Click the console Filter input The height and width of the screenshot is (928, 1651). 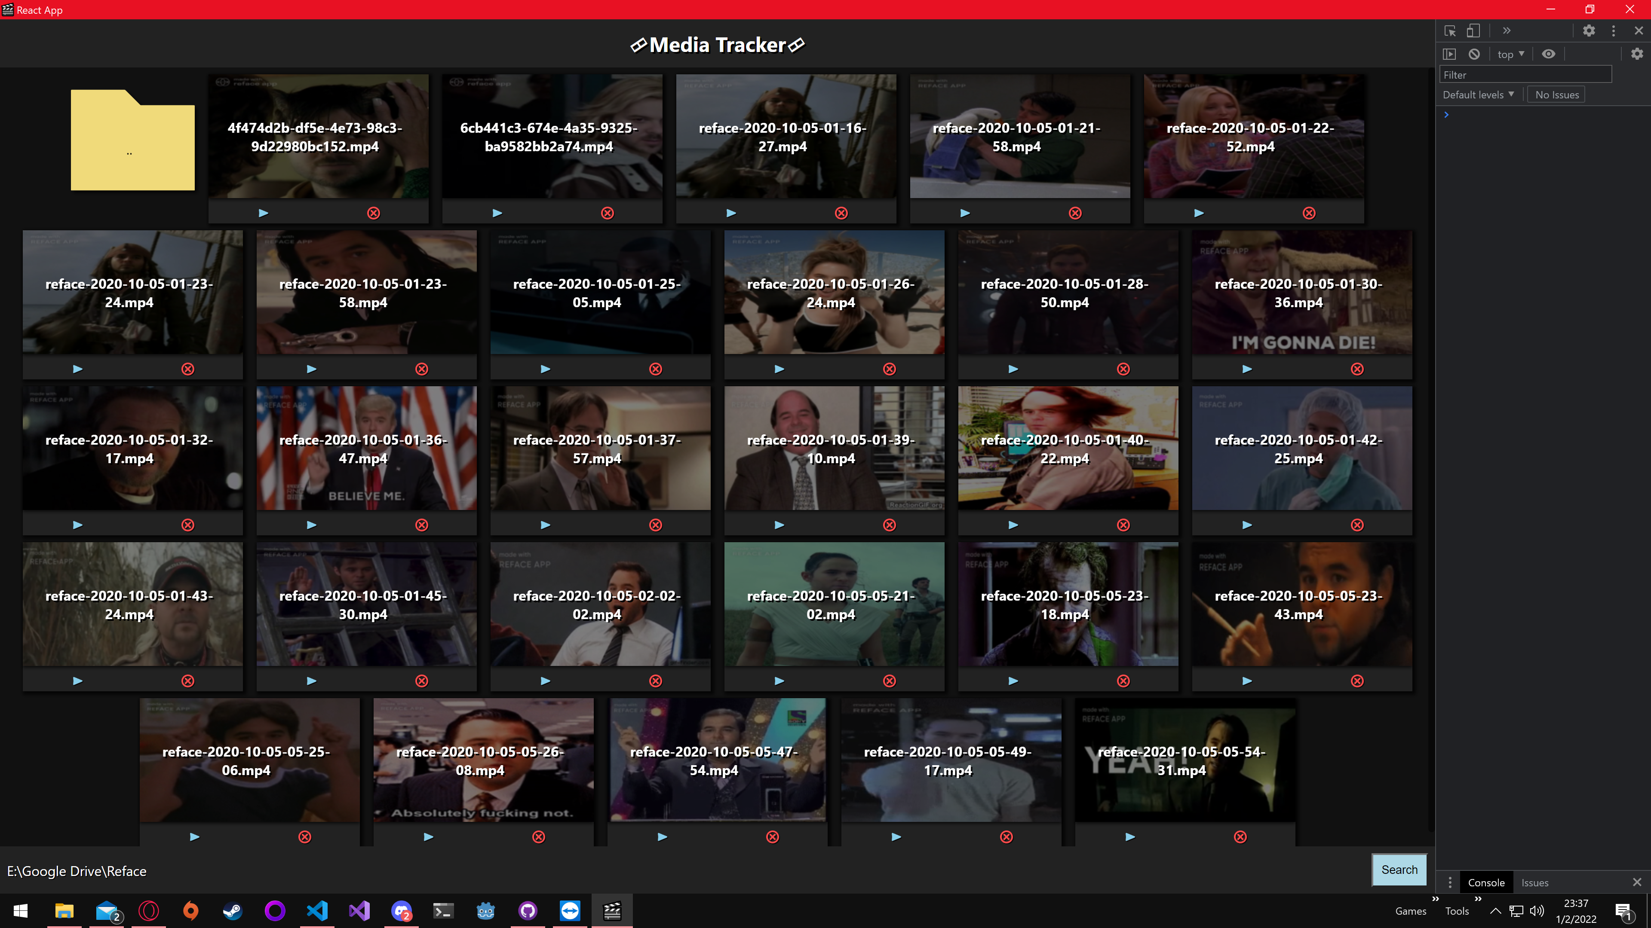1525,75
